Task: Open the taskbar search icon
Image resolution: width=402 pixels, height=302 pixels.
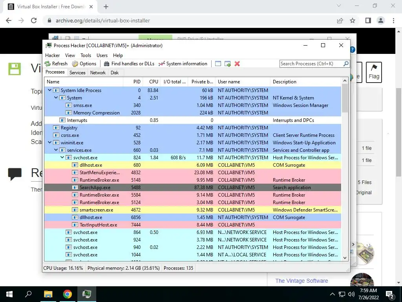Action: pyautogui.click(x=28, y=294)
